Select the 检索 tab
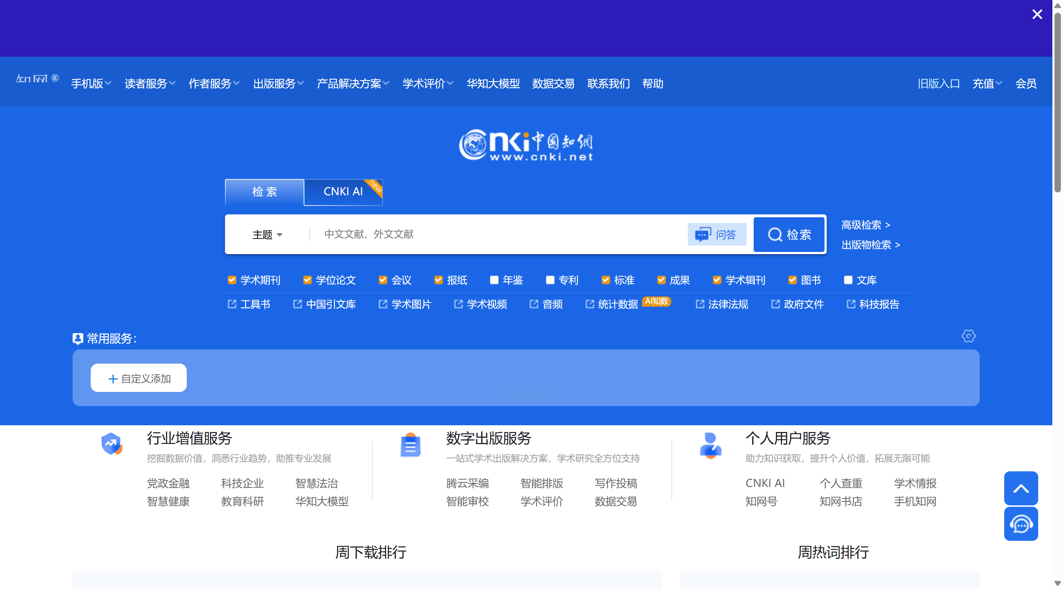Screen dimensions: 1063x589 (x=265, y=192)
